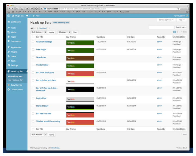Screen dimensions: 196x156
Task: Click the Heads up Bar megaphone icon
Action: click(9, 71)
